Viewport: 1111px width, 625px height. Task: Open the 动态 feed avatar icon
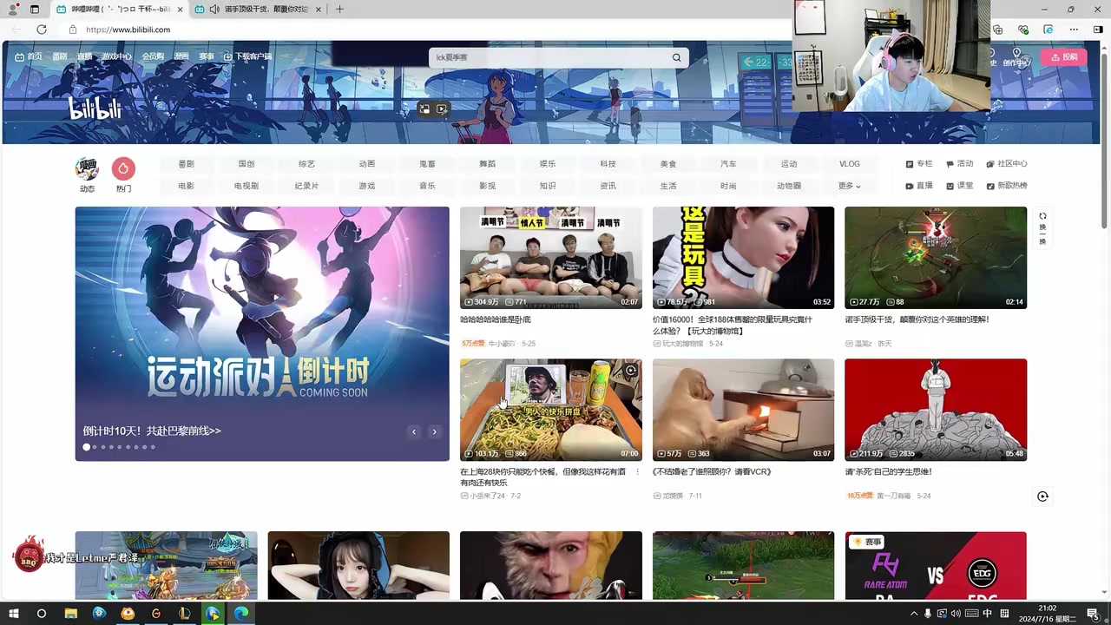pos(87,168)
